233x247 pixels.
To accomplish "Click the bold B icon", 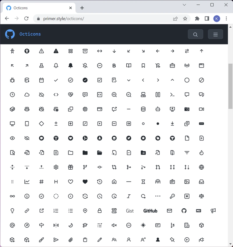I will click(x=114, y=65).
